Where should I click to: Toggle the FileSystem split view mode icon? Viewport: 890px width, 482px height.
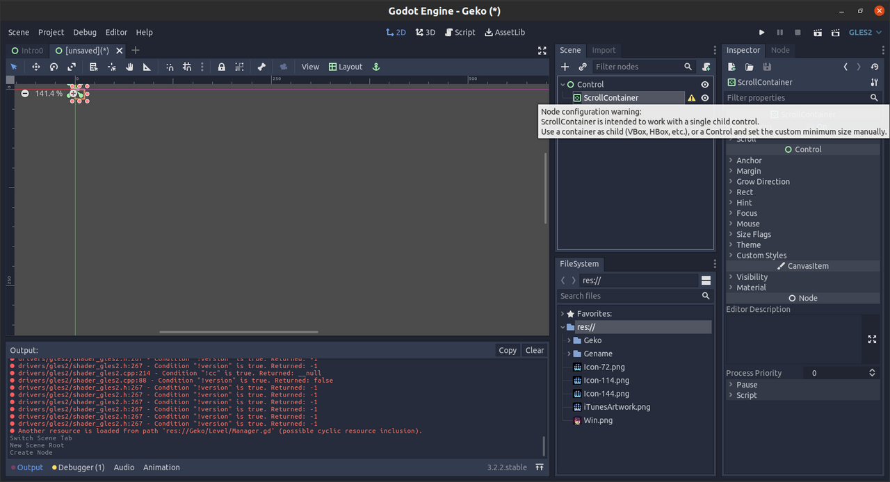tap(706, 281)
